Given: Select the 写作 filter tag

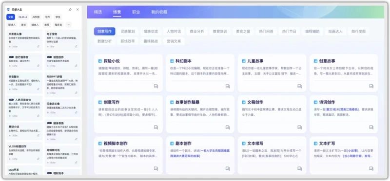Looking at the screenshot, I should [47, 17].
